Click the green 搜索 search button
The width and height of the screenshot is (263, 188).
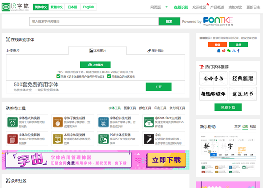[169, 21]
